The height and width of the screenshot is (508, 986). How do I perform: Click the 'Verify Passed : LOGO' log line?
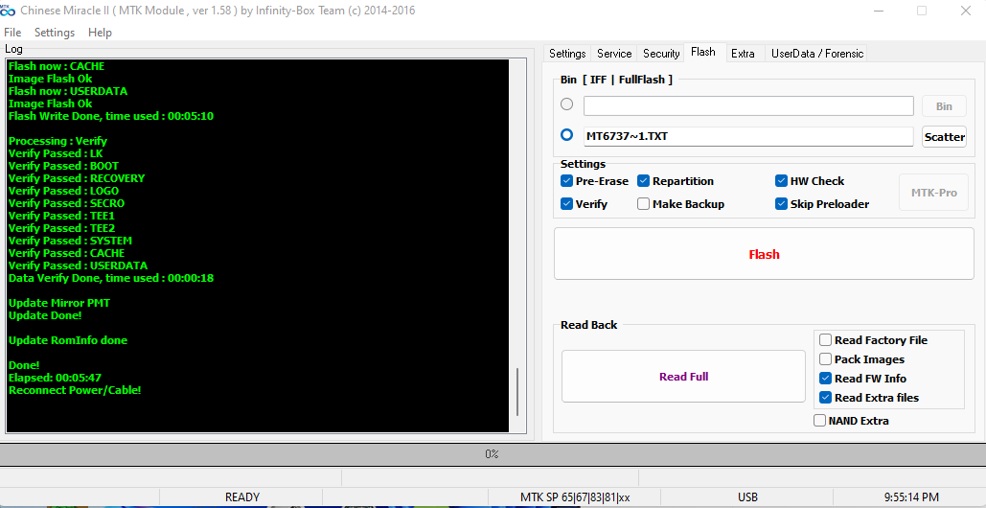tap(63, 191)
